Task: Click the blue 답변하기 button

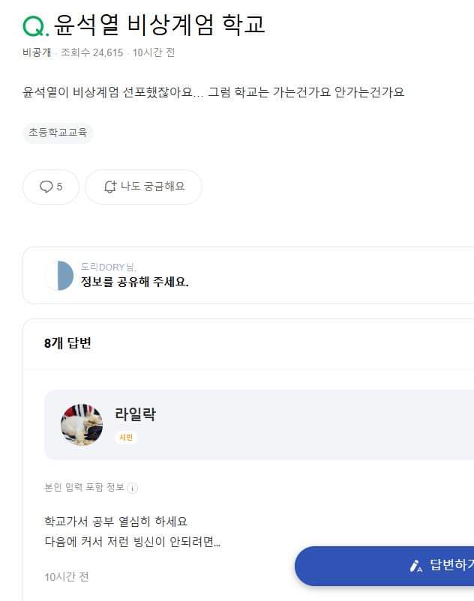Action: [x=384, y=566]
